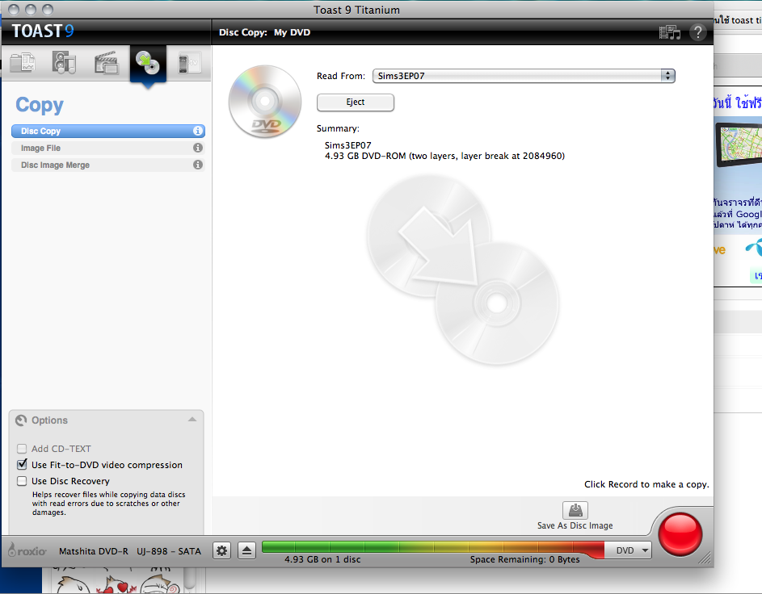Screen dimensions: 762x594
Task: Open the Video category tab icon
Action: pyautogui.click(x=107, y=63)
